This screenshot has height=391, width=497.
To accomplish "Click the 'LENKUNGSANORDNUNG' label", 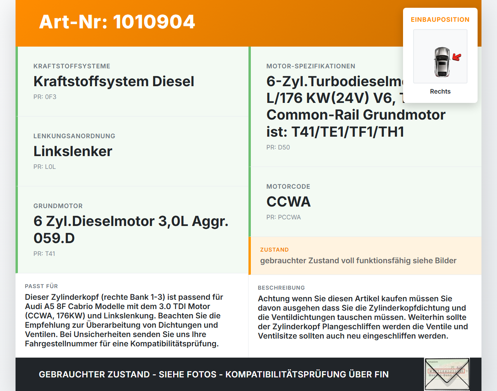I will pos(74,136).
